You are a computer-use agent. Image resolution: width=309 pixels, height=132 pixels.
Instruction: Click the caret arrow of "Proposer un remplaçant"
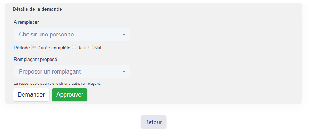tap(124, 72)
